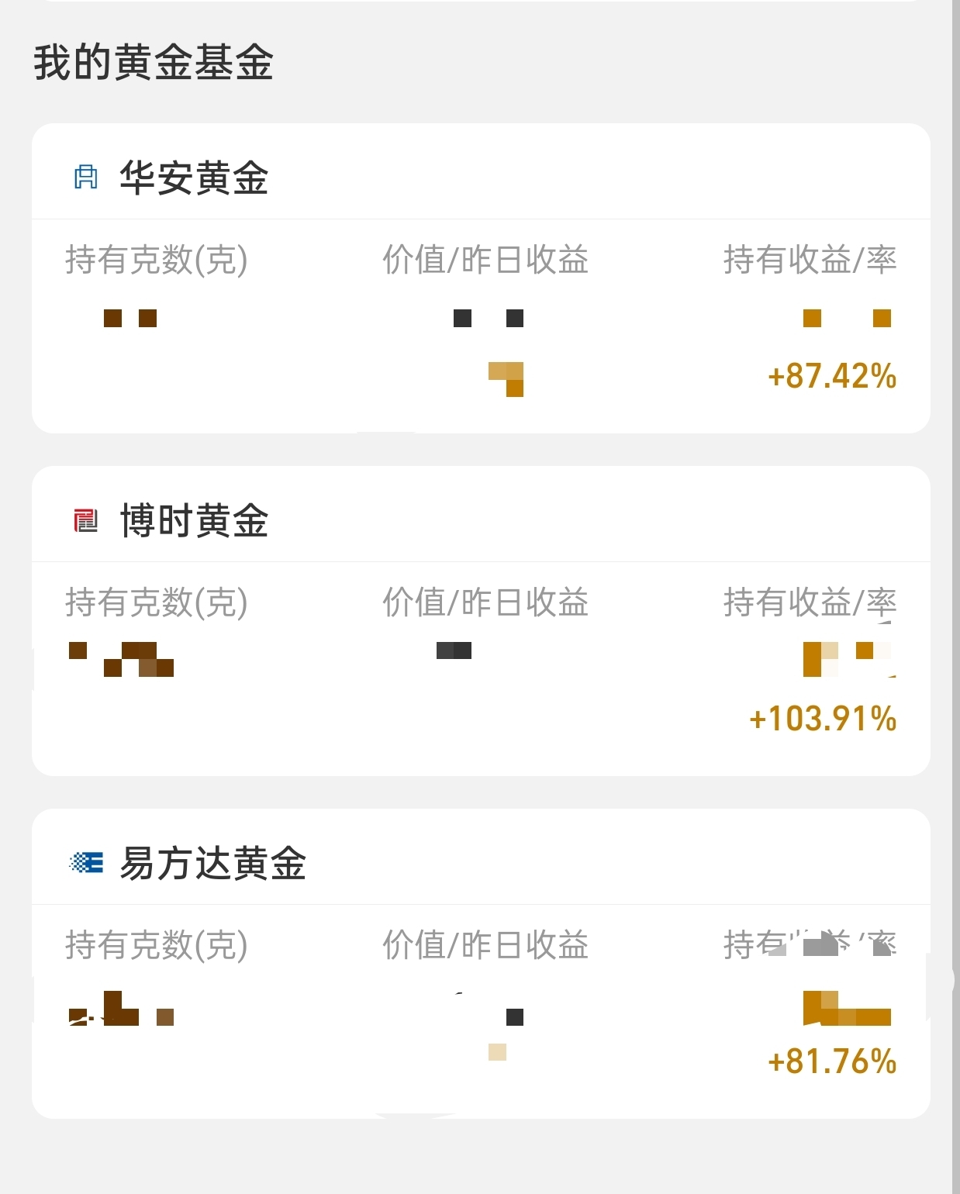Image resolution: width=960 pixels, height=1194 pixels.
Task: Tap 价值/昨日收益 label in 博时黄金 card
Action: 485,602
